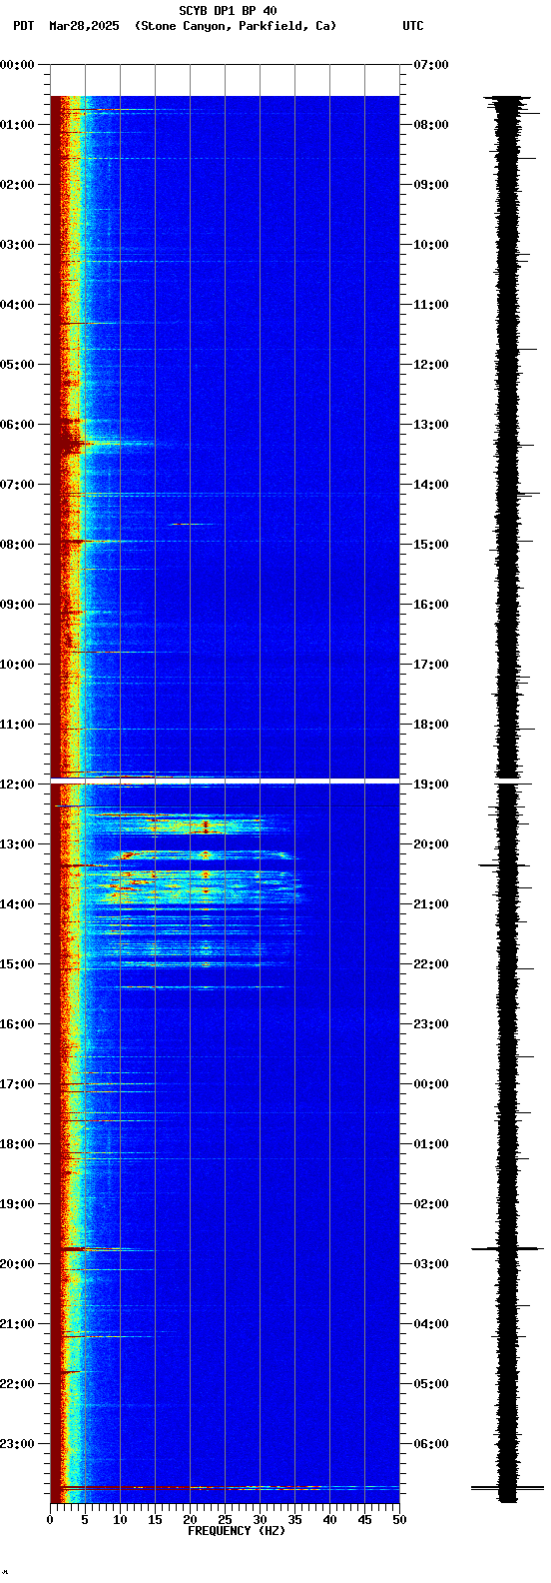This screenshot has width=551, height=1583.
Task: Click the white data gap at 12:00 PDT
Action: point(225,780)
